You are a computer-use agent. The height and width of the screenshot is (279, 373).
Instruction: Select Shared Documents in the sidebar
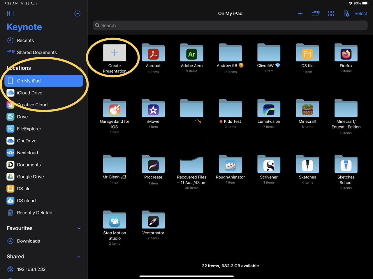(x=44, y=52)
